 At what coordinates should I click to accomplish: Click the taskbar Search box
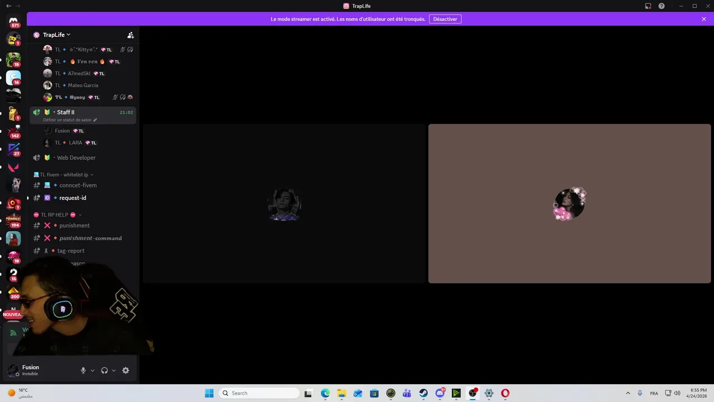click(x=259, y=393)
